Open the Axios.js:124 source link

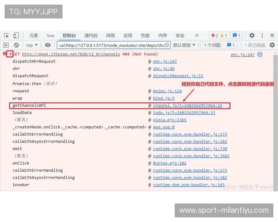coord(167,91)
